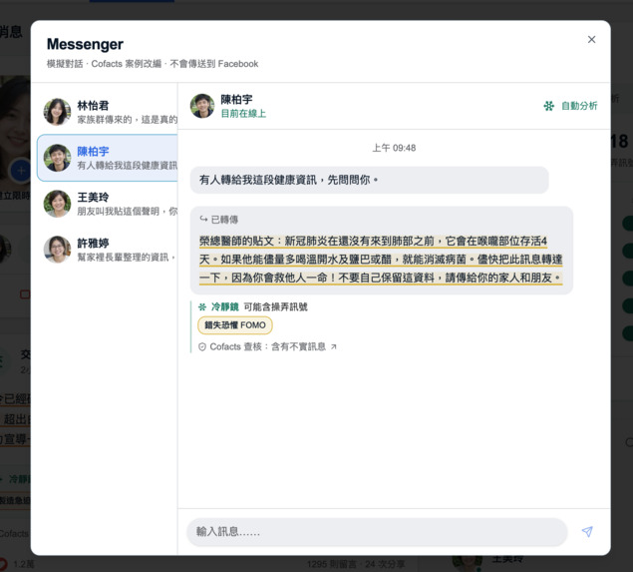The image size is (633, 572).
Task: Click the 冷靜鏡 label under the message
Action: (225, 306)
